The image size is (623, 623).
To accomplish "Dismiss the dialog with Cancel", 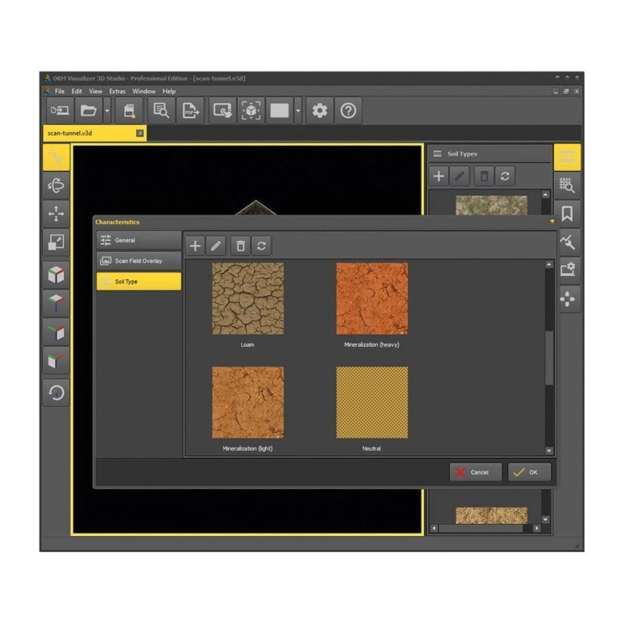I will click(475, 472).
